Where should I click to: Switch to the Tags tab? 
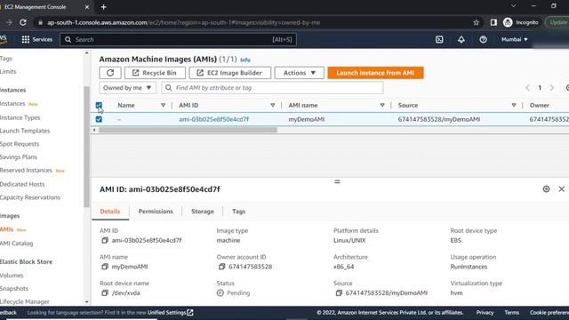point(239,212)
